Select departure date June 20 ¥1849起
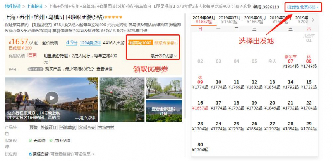Screen dimensions: 333x161 tap(273, 105)
